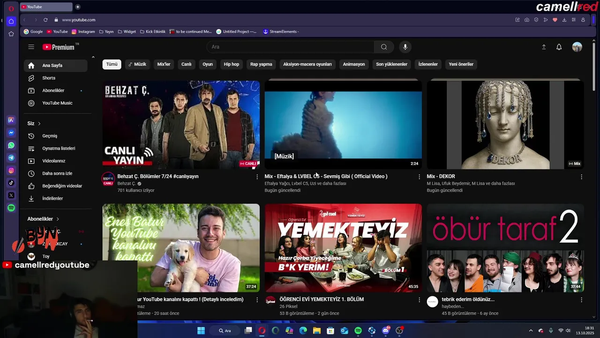
Task: Open Aria AI in the Opera sidebar
Action: click(11, 120)
